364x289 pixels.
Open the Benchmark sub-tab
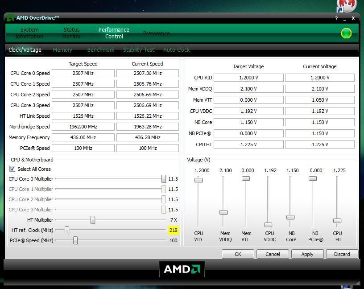pos(101,50)
